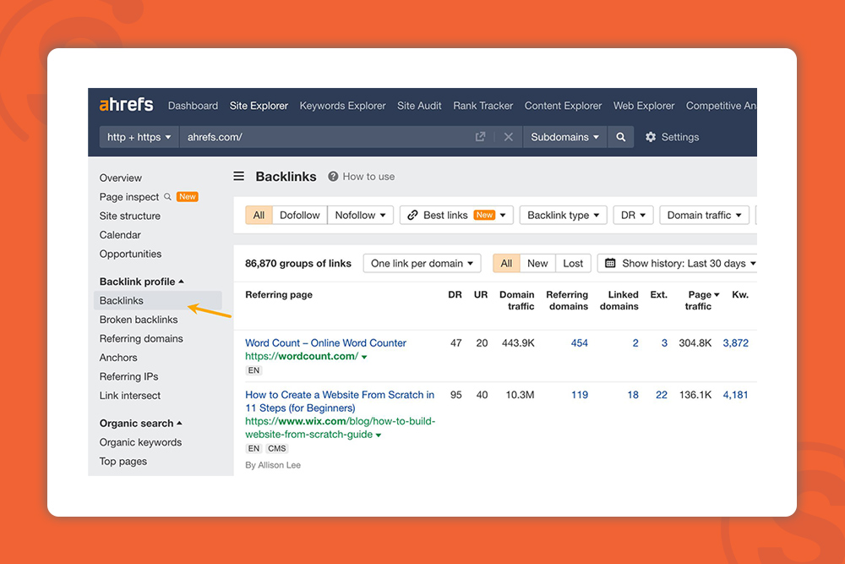Screen dimensions: 845x564
Task: Open the Backlink type dropdown
Action: (563, 215)
